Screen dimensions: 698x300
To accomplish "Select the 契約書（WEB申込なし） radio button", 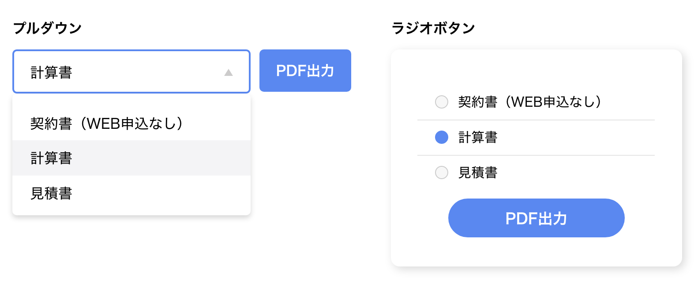I will point(441,102).
